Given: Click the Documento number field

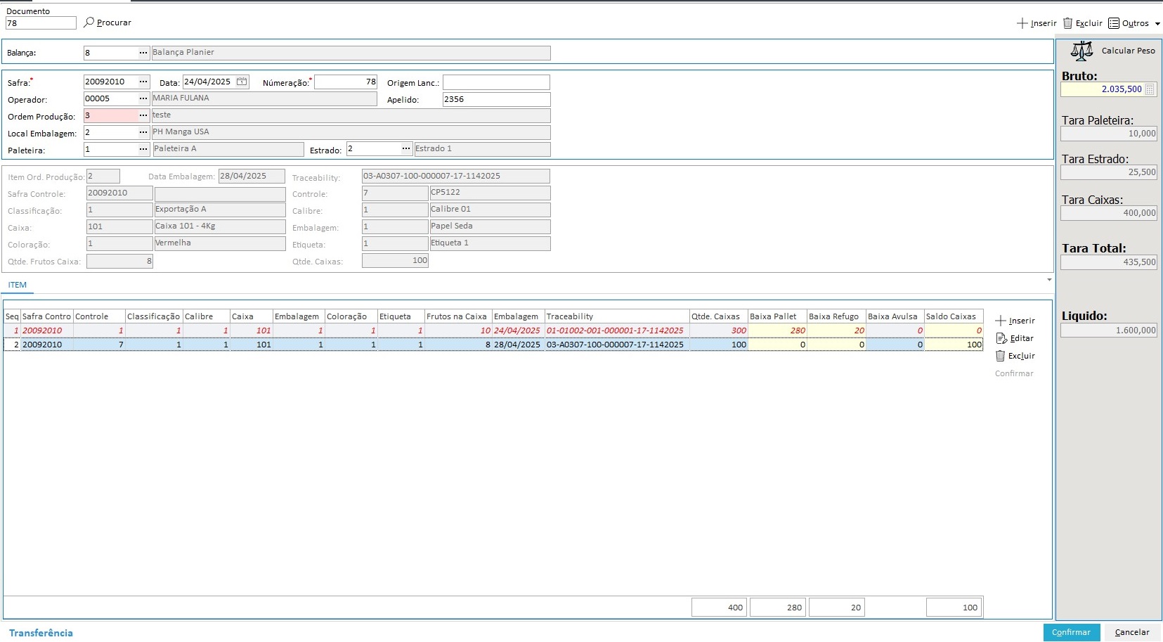Looking at the screenshot, I should click(41, 23).
